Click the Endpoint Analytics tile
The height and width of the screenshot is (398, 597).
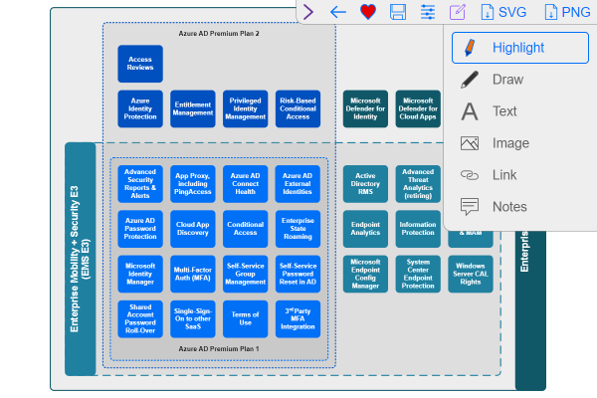(365, 229)
